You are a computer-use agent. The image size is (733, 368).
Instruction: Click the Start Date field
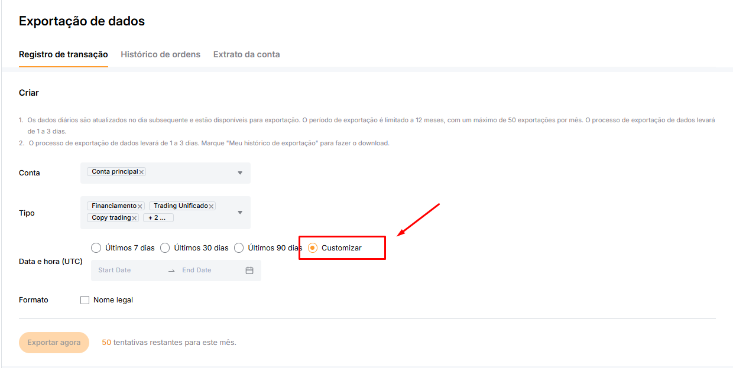(x=115, y=270)
